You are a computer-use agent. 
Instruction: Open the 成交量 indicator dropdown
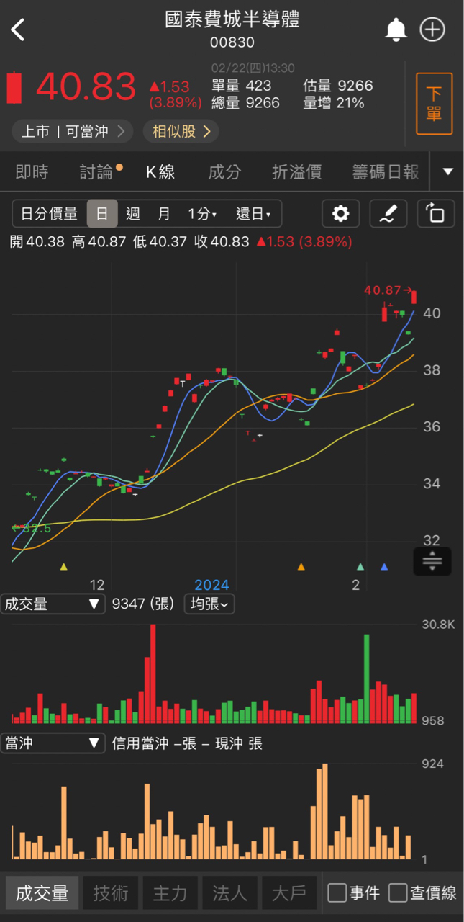pyautogui.click(x=53, y=604)
